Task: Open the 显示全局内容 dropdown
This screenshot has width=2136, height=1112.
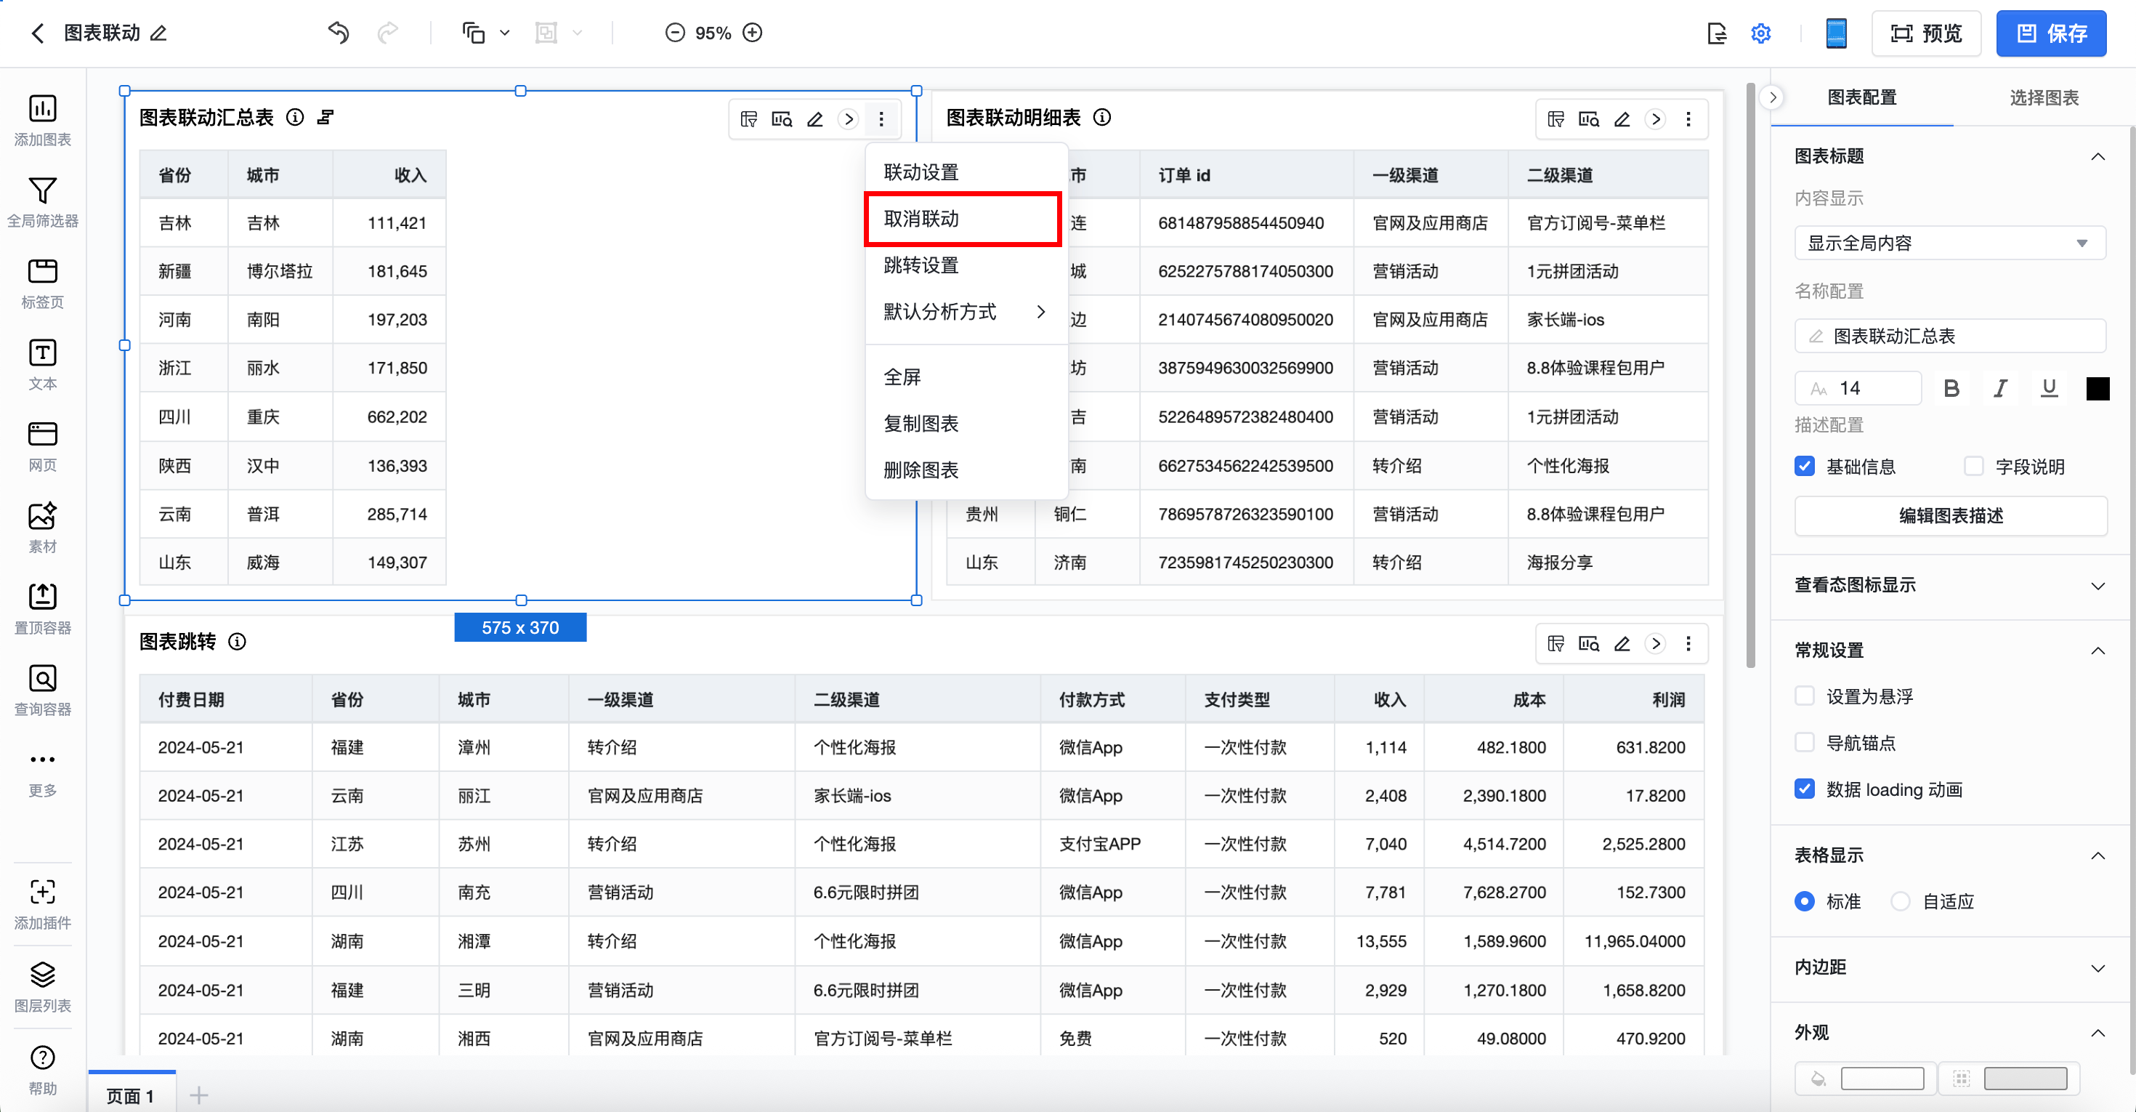Action: [x=1949, y=243]
